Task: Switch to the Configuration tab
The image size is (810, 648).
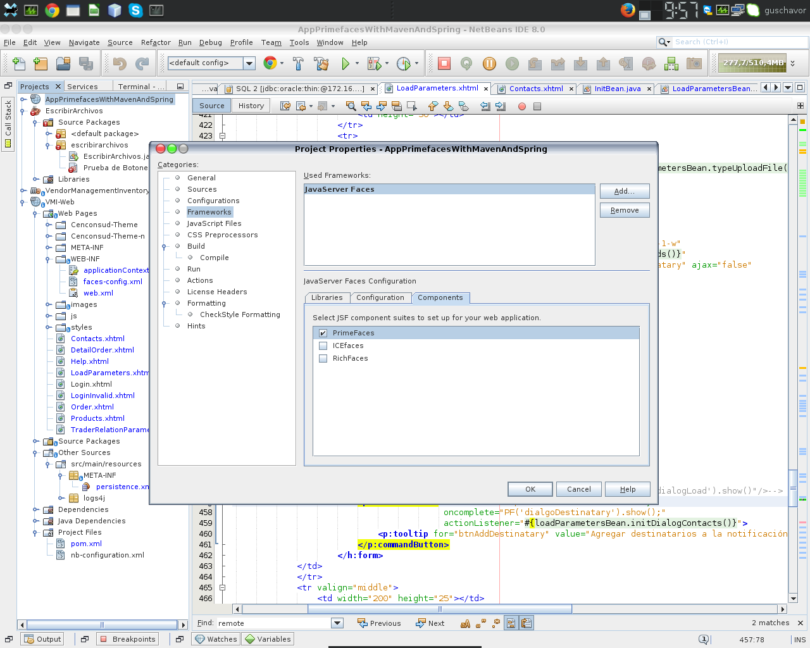Action: 381,297
